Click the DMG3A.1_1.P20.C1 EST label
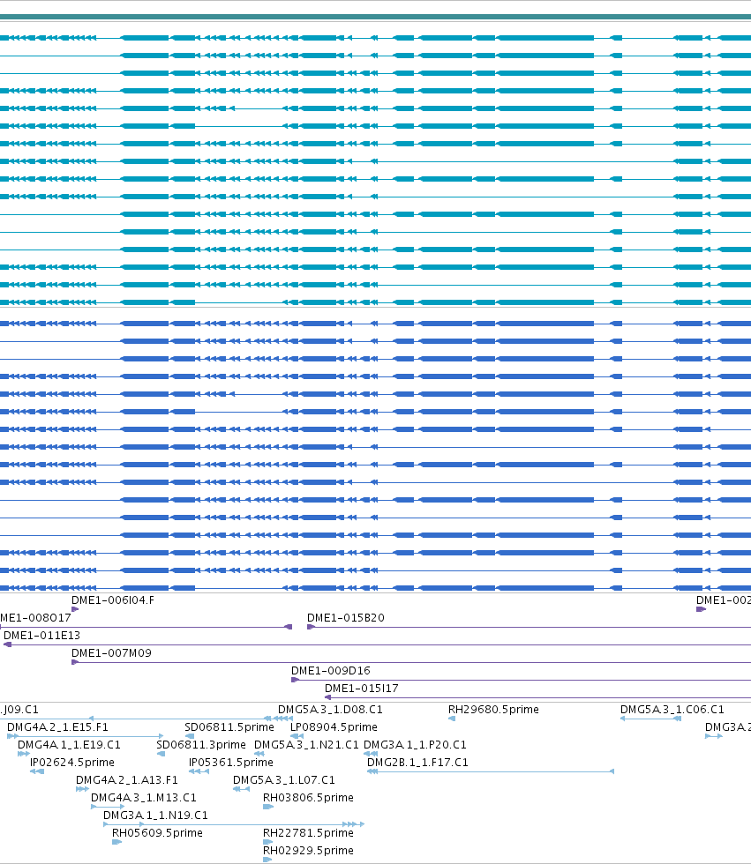The image size is (751, 864). [x=415, y=744]
